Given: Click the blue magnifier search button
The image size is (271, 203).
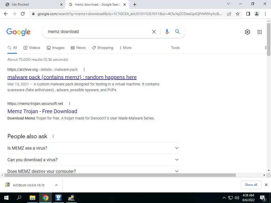Looking at the screenshot, I should [x=177, y=32].
